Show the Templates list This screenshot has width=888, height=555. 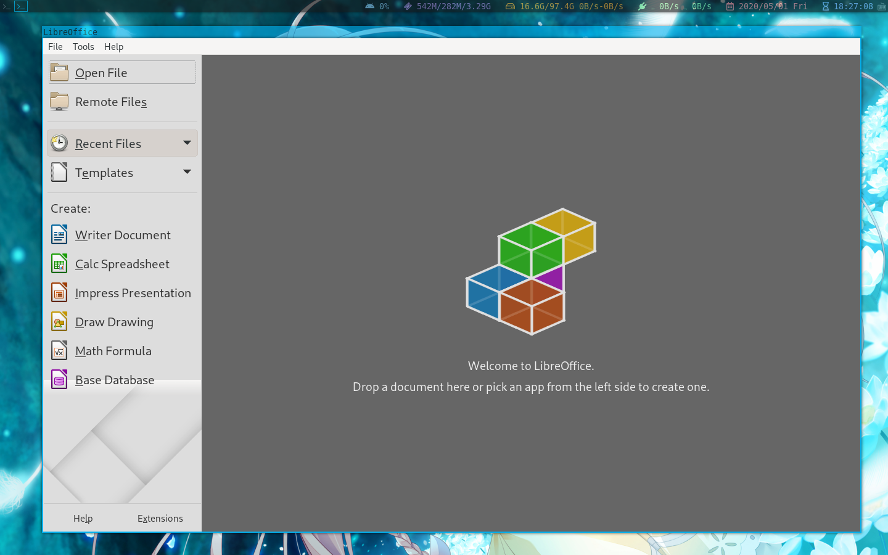(x=122, y=172)
